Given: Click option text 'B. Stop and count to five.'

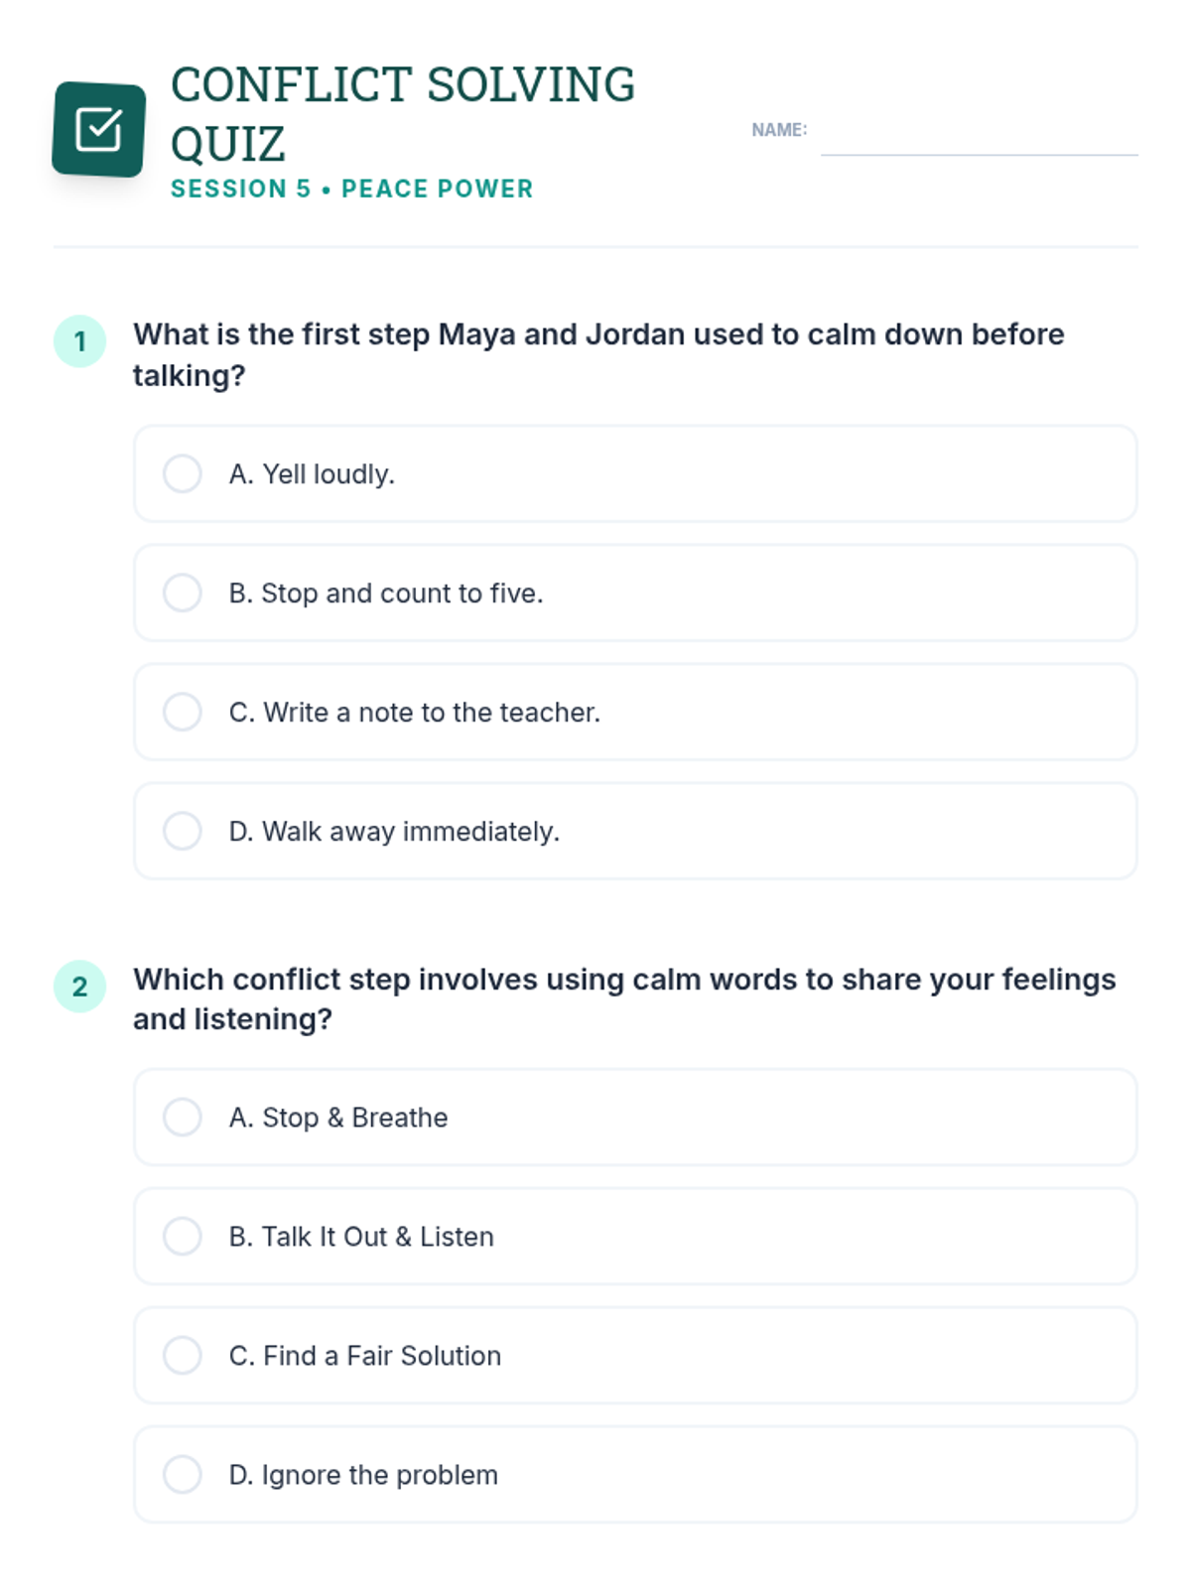Looking at the screenshot, I should [x=386, y=593].
